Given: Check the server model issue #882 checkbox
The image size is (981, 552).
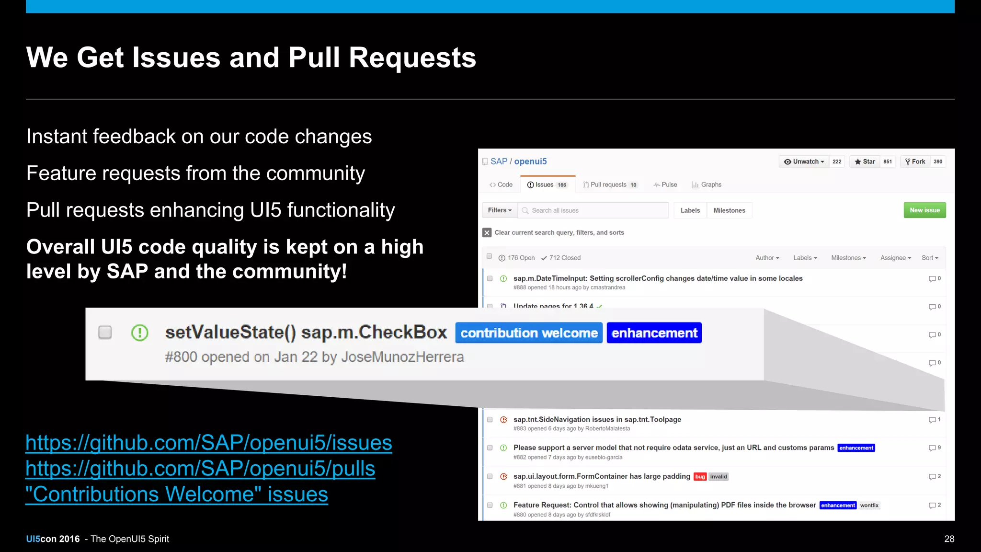Looking at the screenshot, I should click(490, 448).
